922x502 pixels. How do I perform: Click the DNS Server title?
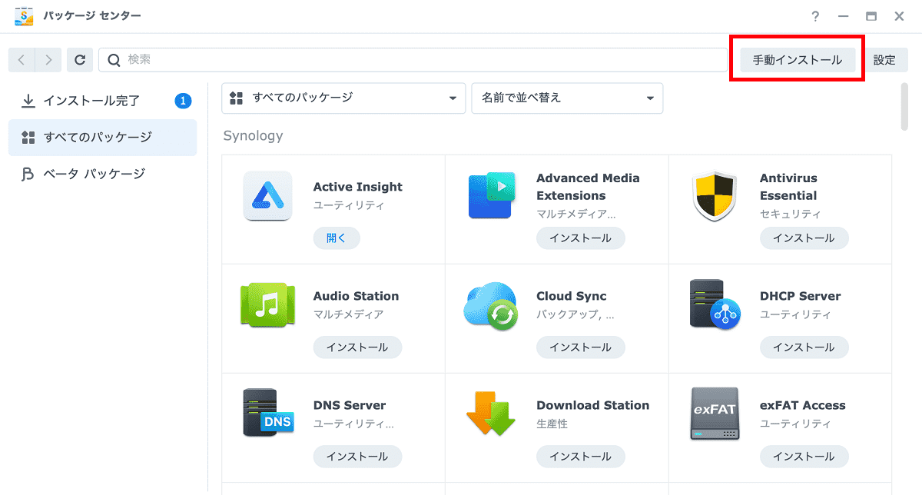pyautogui.click(x=350, y=405)
